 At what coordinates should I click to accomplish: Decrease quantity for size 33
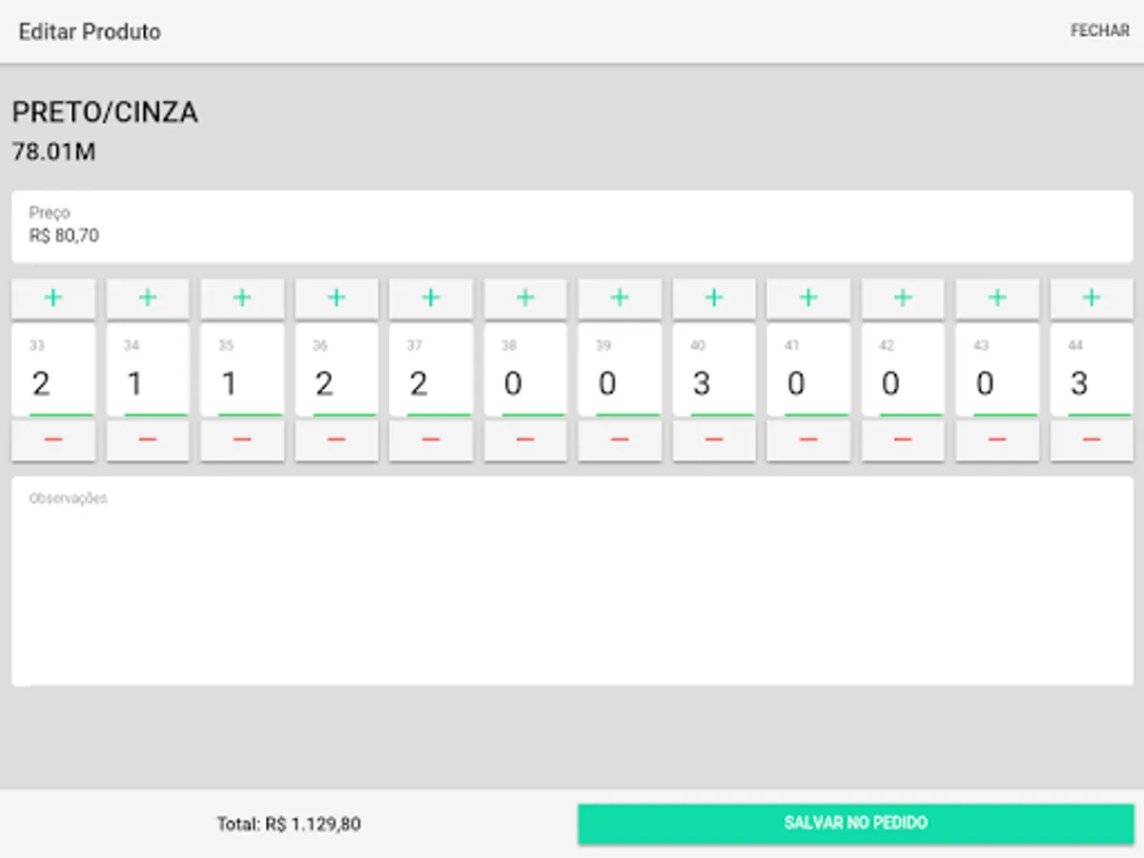point(53,440)
